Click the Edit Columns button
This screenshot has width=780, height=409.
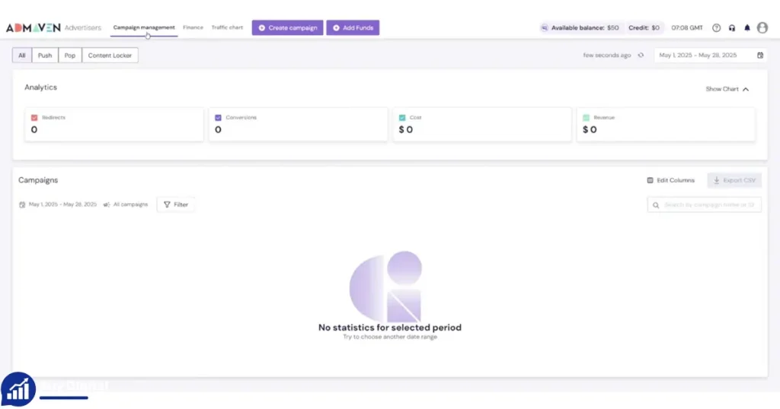(670, 180)
